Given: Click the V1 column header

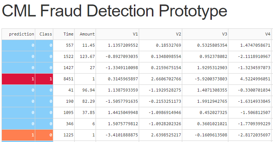Looking at the screenshot, I should tap(117, 34).
